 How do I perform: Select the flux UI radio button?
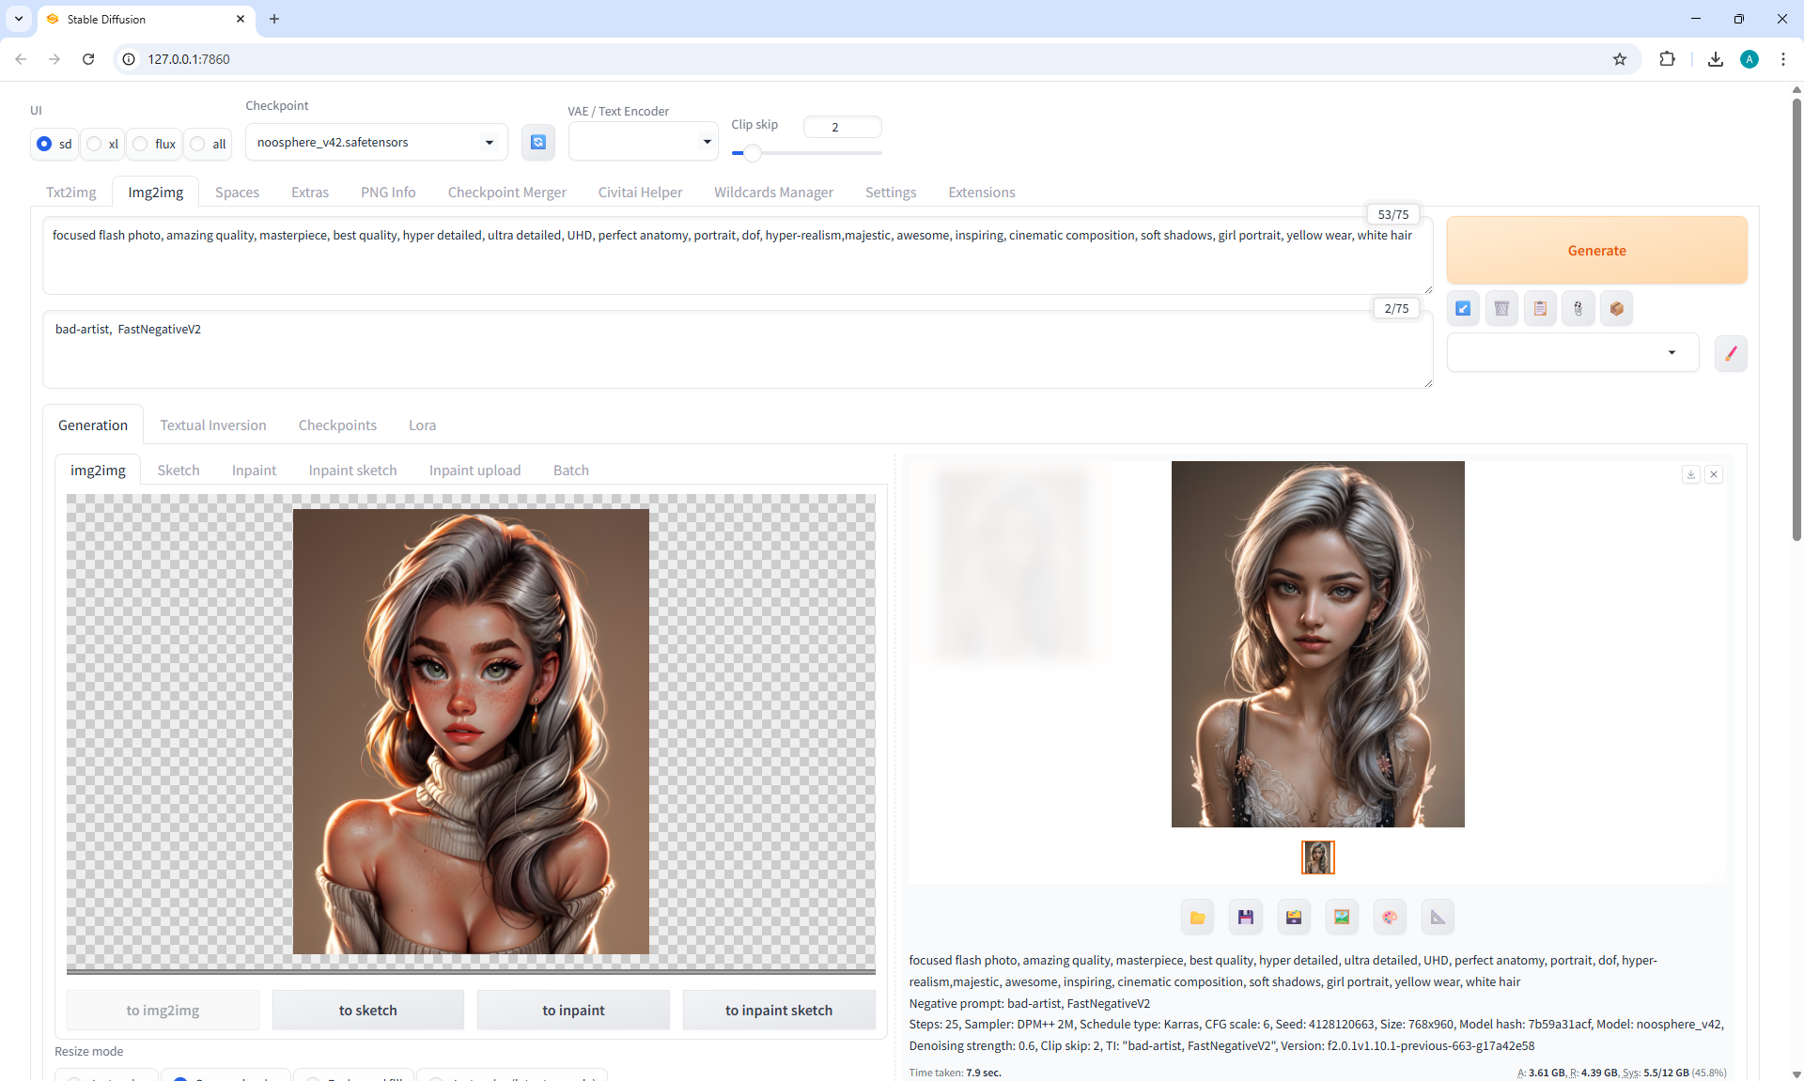point(141,144)
